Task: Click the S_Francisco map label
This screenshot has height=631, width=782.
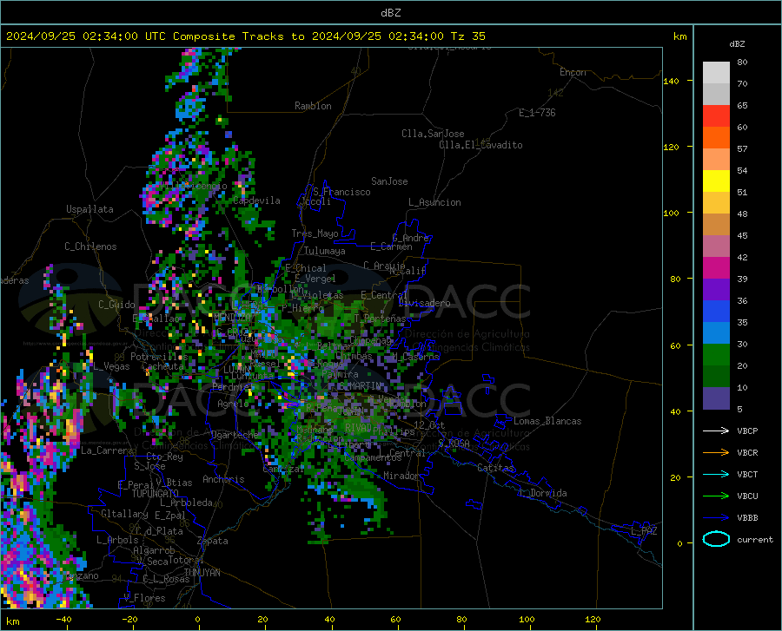Action: (341, 192)
